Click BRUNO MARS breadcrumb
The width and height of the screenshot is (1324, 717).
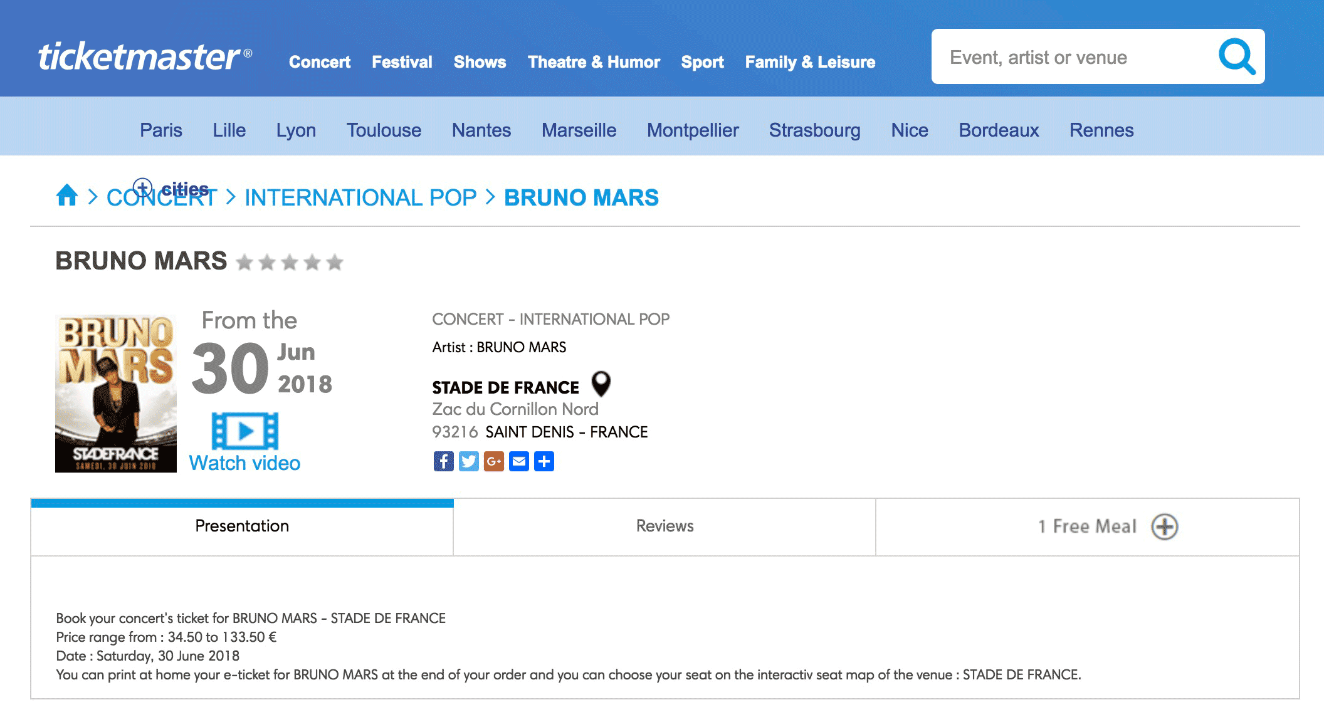581,198
